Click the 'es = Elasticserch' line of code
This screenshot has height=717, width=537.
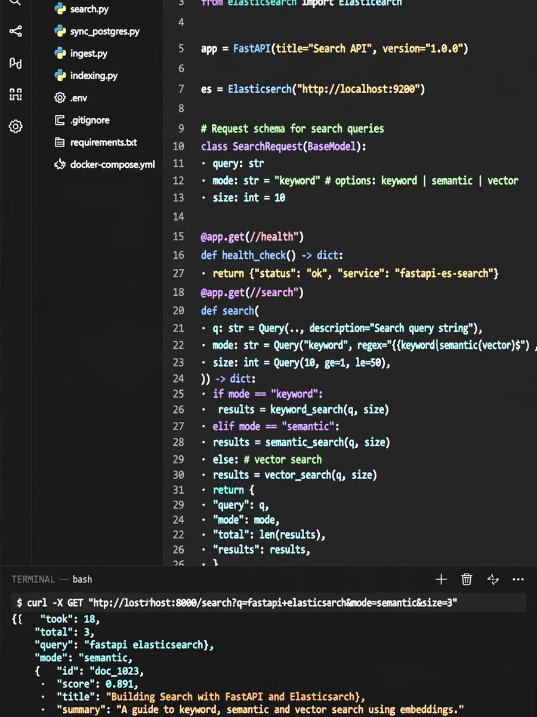[x=313, y=89]
